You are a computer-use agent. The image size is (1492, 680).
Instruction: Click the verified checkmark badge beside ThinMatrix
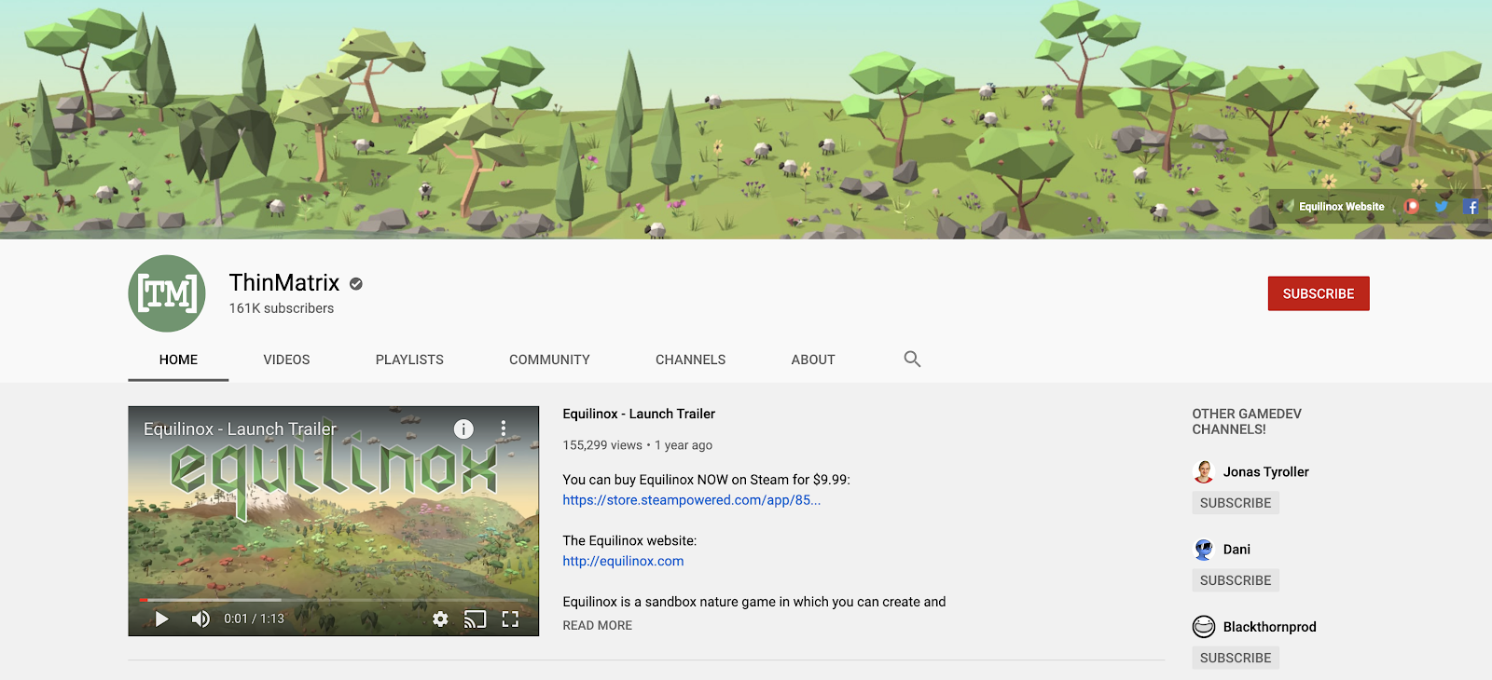click(x=356, y=283)
